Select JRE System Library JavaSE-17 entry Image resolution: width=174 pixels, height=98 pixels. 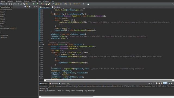[8, 28]
